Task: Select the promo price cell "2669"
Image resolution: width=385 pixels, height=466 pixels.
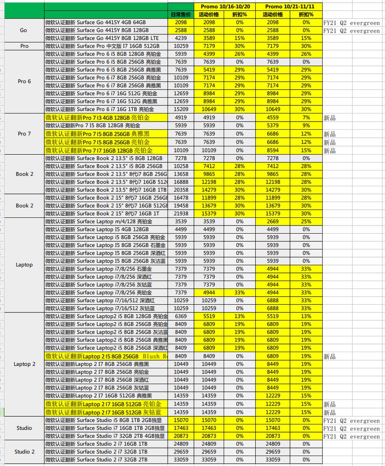Action: tap(273, 221)
